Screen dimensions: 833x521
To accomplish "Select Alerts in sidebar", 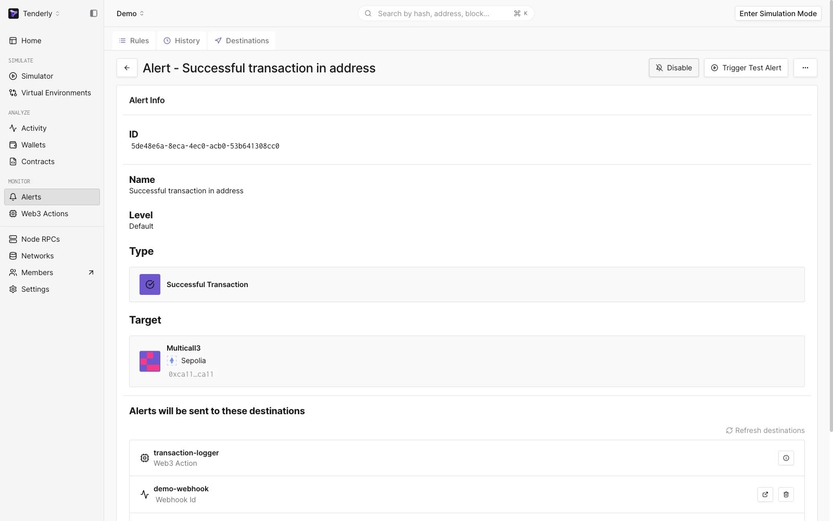I will tap(52, 197).
